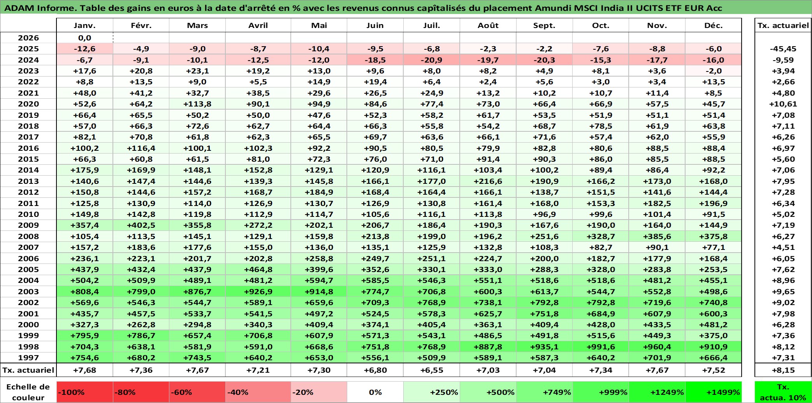Select the 2026 year row label
This screenshot has height=403, width=812.
point(28,38)
